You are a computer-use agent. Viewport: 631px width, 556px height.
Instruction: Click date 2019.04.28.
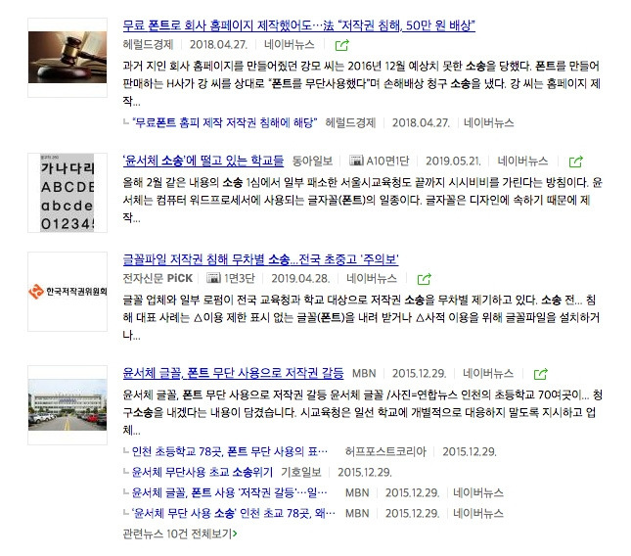pyautogui.click(x=300, y=278)
